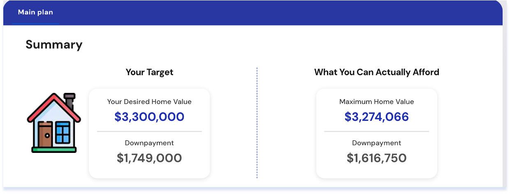
Task: Select the $1,749,000 downpayment amount
Action: click(149, 158)
